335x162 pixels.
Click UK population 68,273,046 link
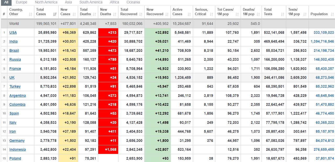(x=325, y=77)
